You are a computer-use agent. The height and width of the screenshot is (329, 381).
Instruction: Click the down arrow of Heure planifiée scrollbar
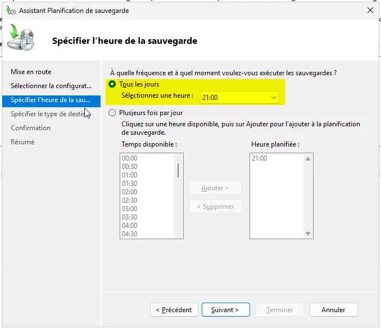pyautogui.click(x=308, y=234)
